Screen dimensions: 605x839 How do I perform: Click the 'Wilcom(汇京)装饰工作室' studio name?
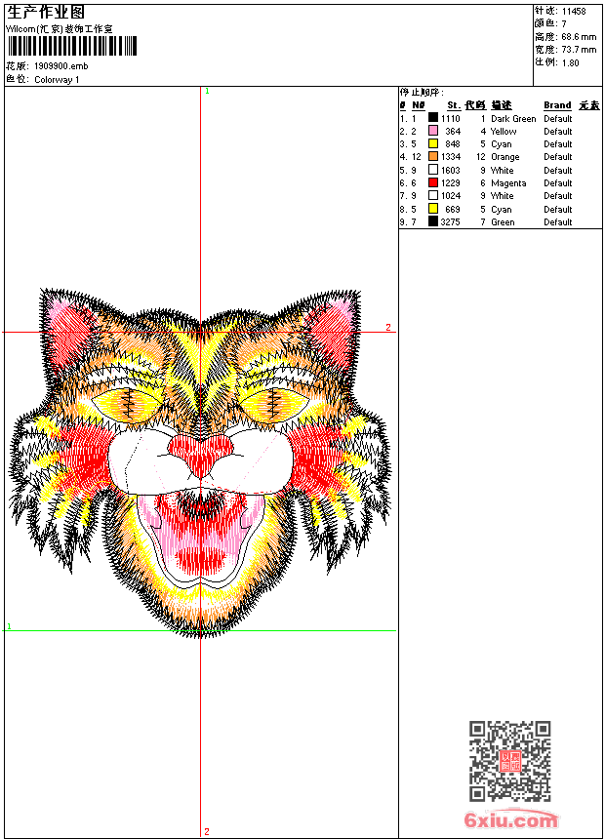click(x=59, y=29)
